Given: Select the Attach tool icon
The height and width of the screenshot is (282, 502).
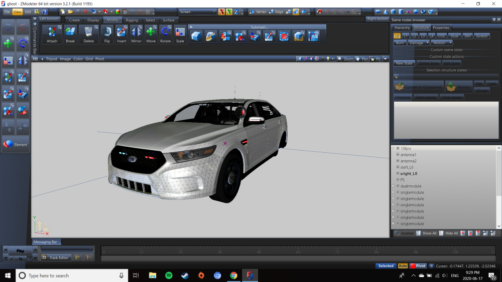Looking at the screenshot, I should (52, 34).
